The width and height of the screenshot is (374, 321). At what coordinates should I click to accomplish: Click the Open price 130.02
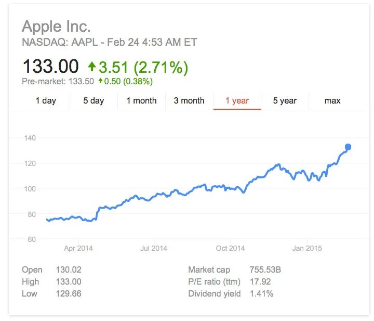point(69,269)
